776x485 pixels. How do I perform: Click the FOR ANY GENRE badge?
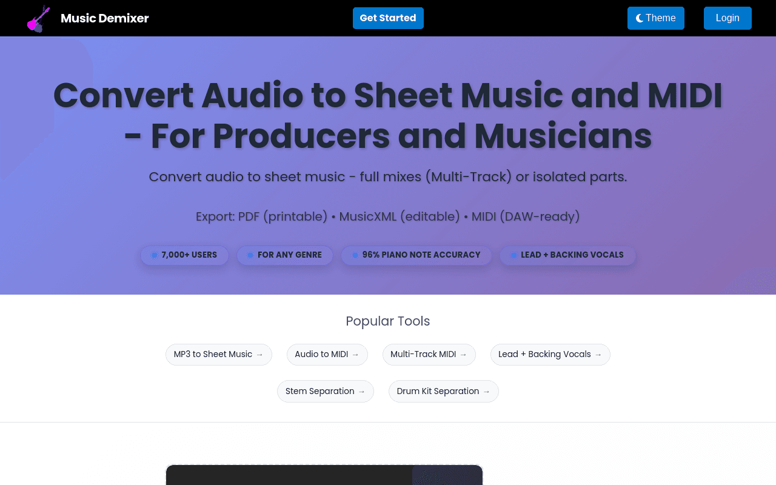pyautogui.click(x=285, y=255)
